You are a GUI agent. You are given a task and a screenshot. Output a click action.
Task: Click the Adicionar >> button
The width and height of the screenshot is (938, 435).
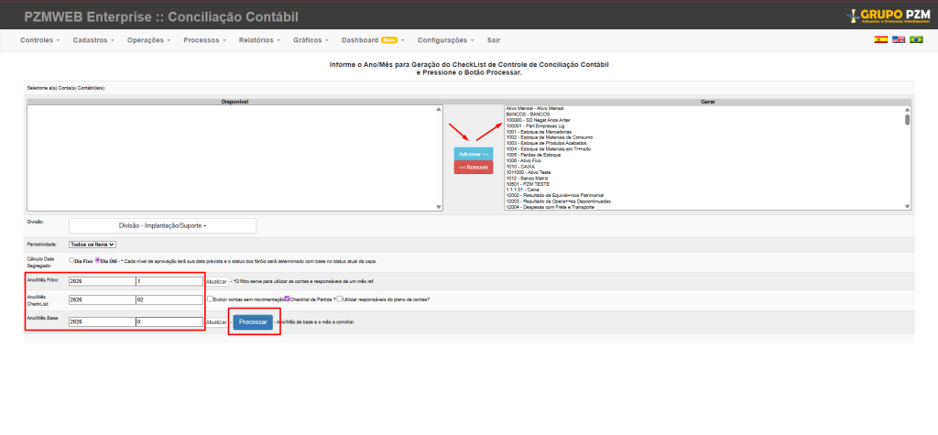[474, 154]
